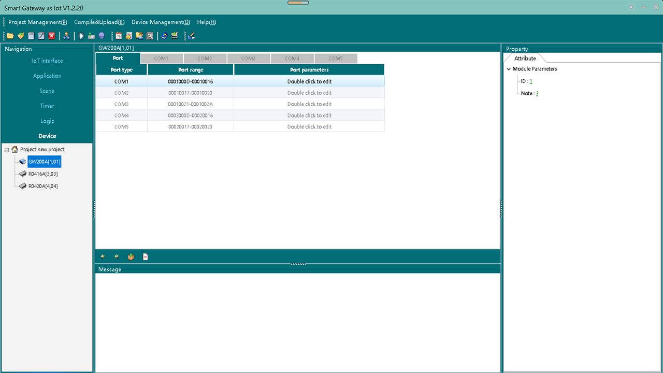Click the blue globe network icon
Viewport: 663px width, 373px height.
[102, 36]
